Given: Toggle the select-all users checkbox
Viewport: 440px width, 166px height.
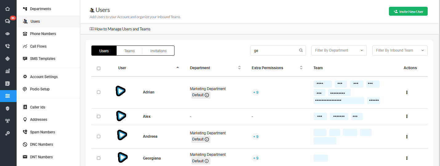Looking at the screenshot, I should tap(98, 68).
